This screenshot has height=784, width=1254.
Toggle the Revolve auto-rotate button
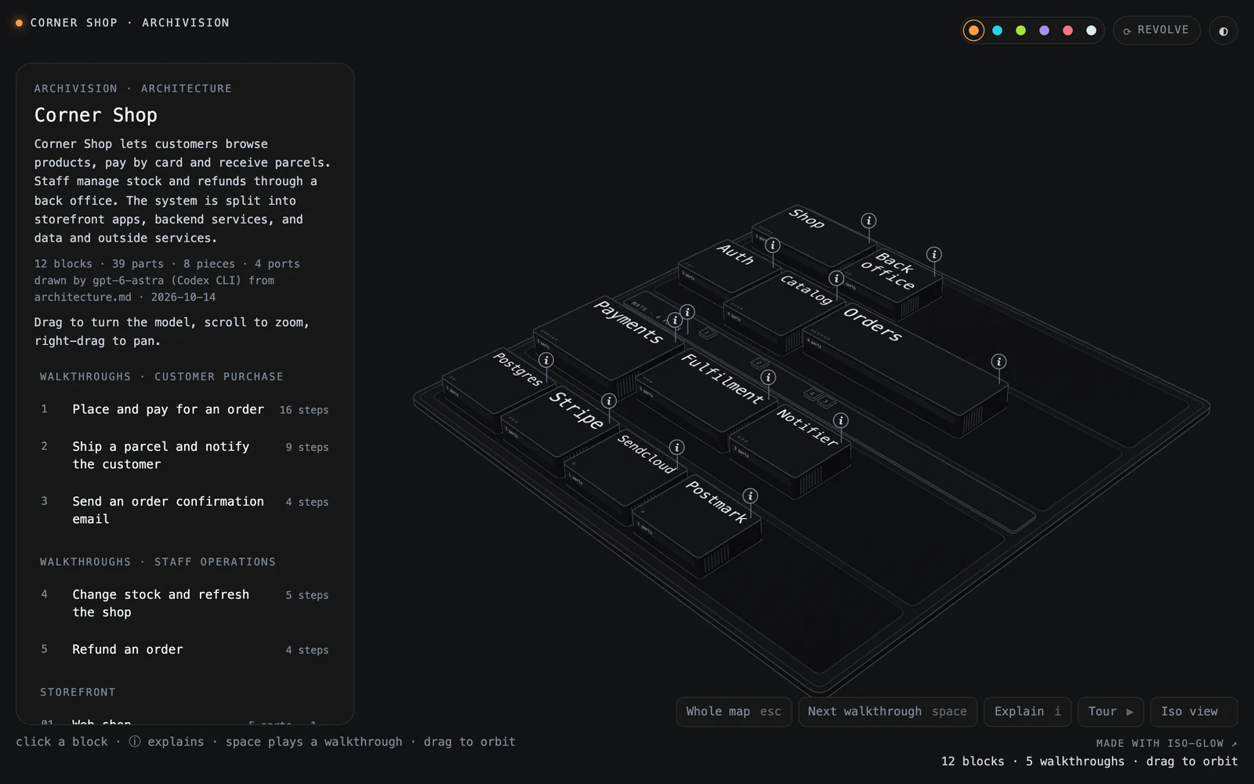click(x=1156, y=31)
